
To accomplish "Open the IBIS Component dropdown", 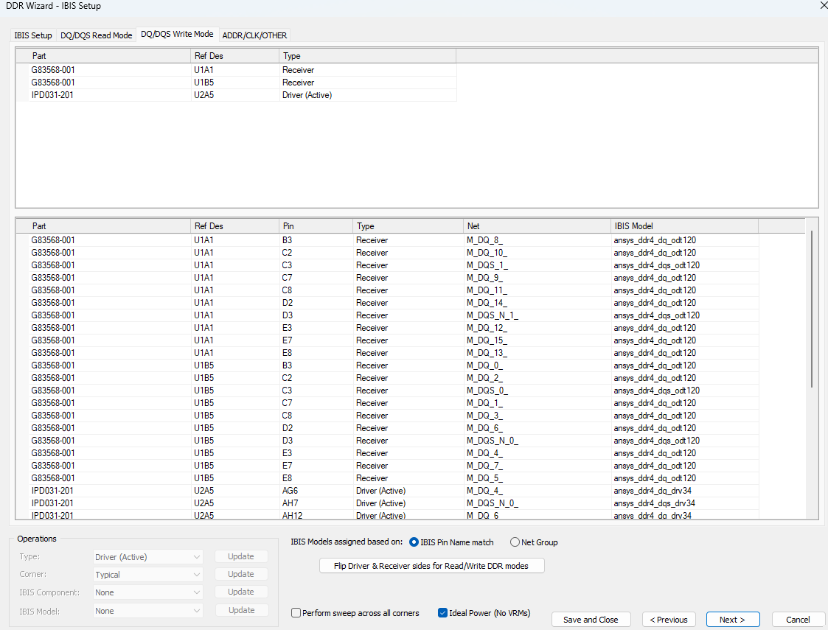I will tap(147, 592).
